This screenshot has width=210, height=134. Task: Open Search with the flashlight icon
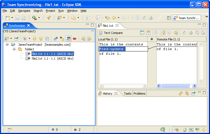(49, 18)
